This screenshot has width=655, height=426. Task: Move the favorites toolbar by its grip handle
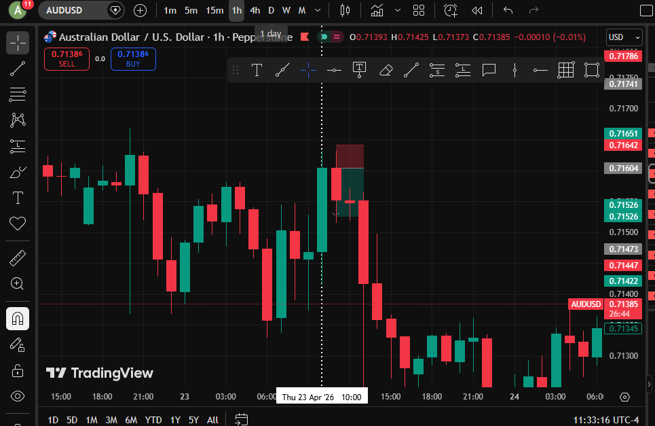[236, 70]
